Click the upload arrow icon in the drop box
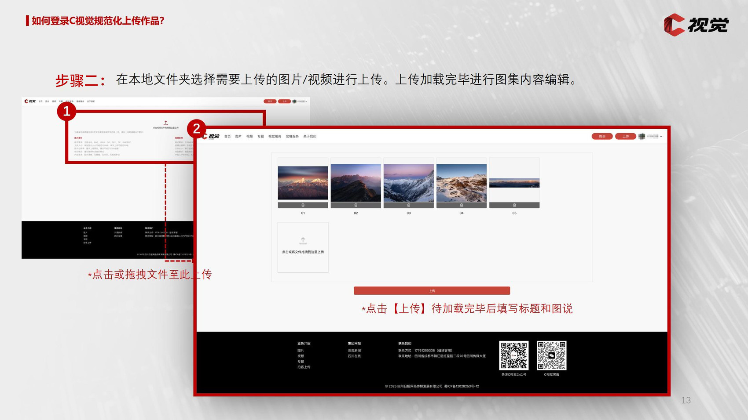 tap(303, 241)
